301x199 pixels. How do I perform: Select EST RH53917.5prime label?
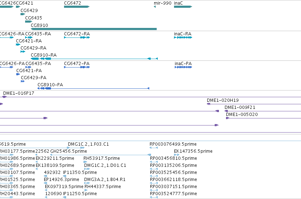[x=102, y=158]
